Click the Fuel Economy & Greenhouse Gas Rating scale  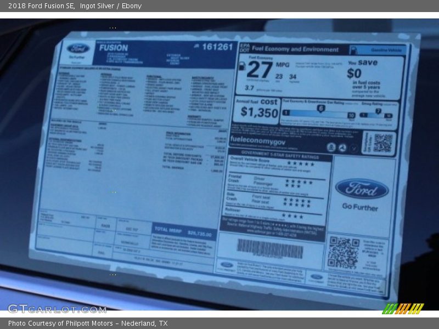[x=319, y=113]
